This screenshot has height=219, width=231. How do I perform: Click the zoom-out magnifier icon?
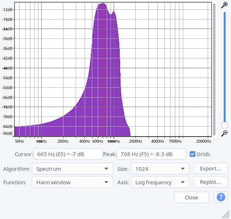click(224, 133)
